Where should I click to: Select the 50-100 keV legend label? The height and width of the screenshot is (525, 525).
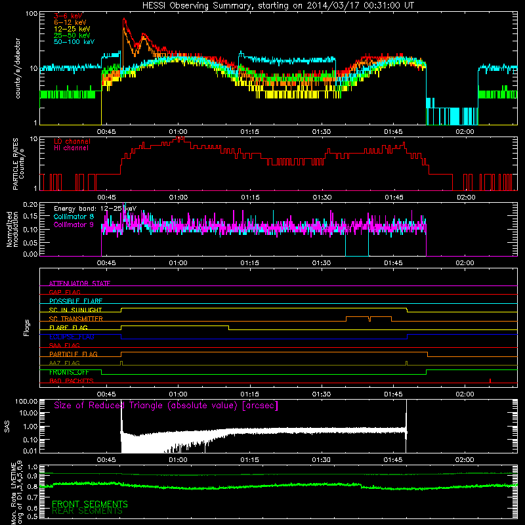point(74,42)
